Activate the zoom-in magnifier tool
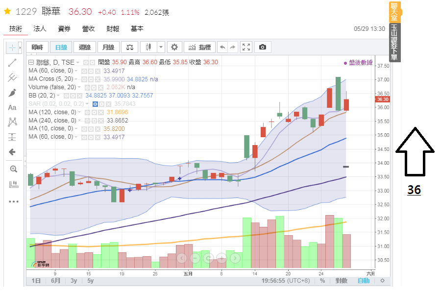The width and height of the screenshot is (441, 294). click(14, 169)
